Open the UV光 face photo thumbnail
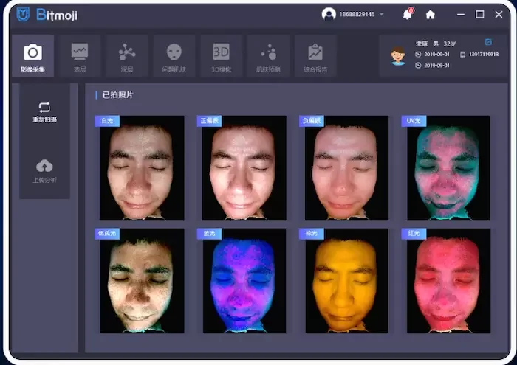The width and height of the screenshot is (517, 365). (x=448, y=167)
